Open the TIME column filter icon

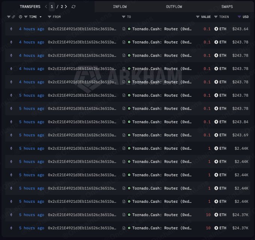point(26,17)
